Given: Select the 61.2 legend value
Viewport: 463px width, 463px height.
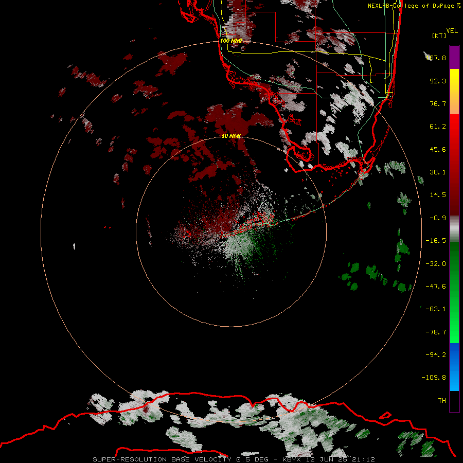Looking at the screenshot, I should [438, 127].
